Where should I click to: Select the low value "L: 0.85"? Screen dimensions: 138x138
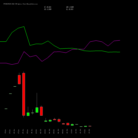coord(70,9)
